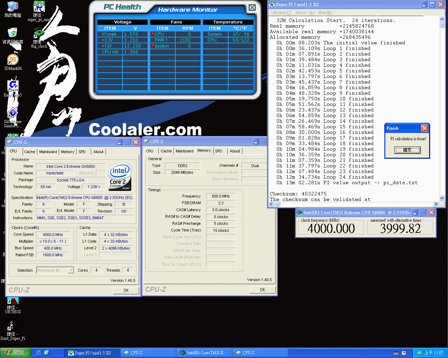This screenshot has height=358, width=448.
Task: Switch to Cache tab in left CPU-Z
Action: click(30, 152)
